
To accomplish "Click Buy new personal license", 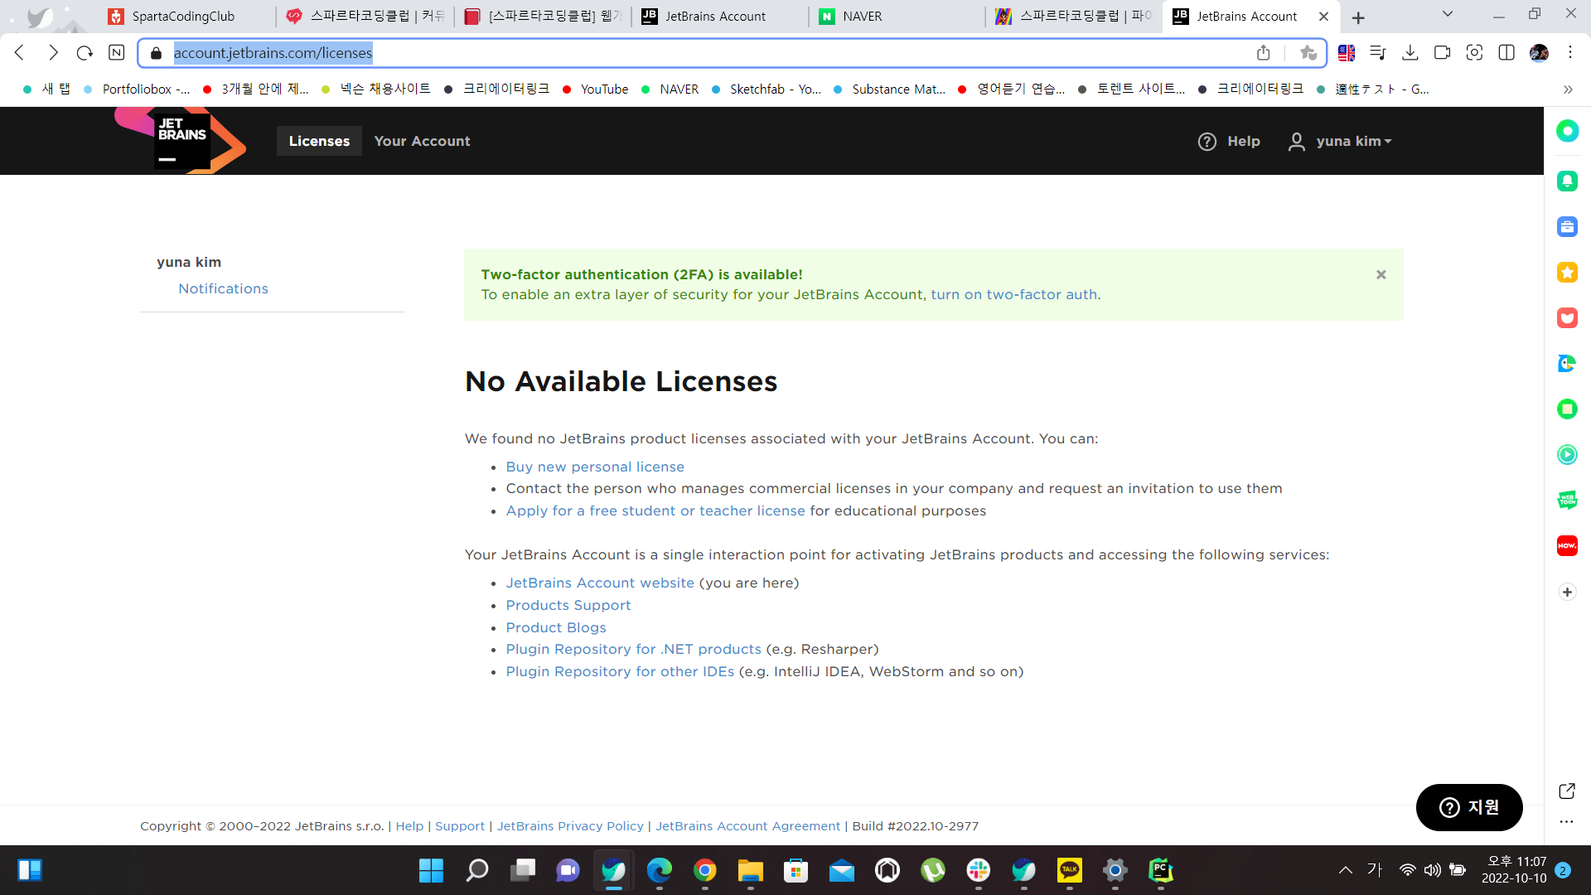I will pos(595,467).
